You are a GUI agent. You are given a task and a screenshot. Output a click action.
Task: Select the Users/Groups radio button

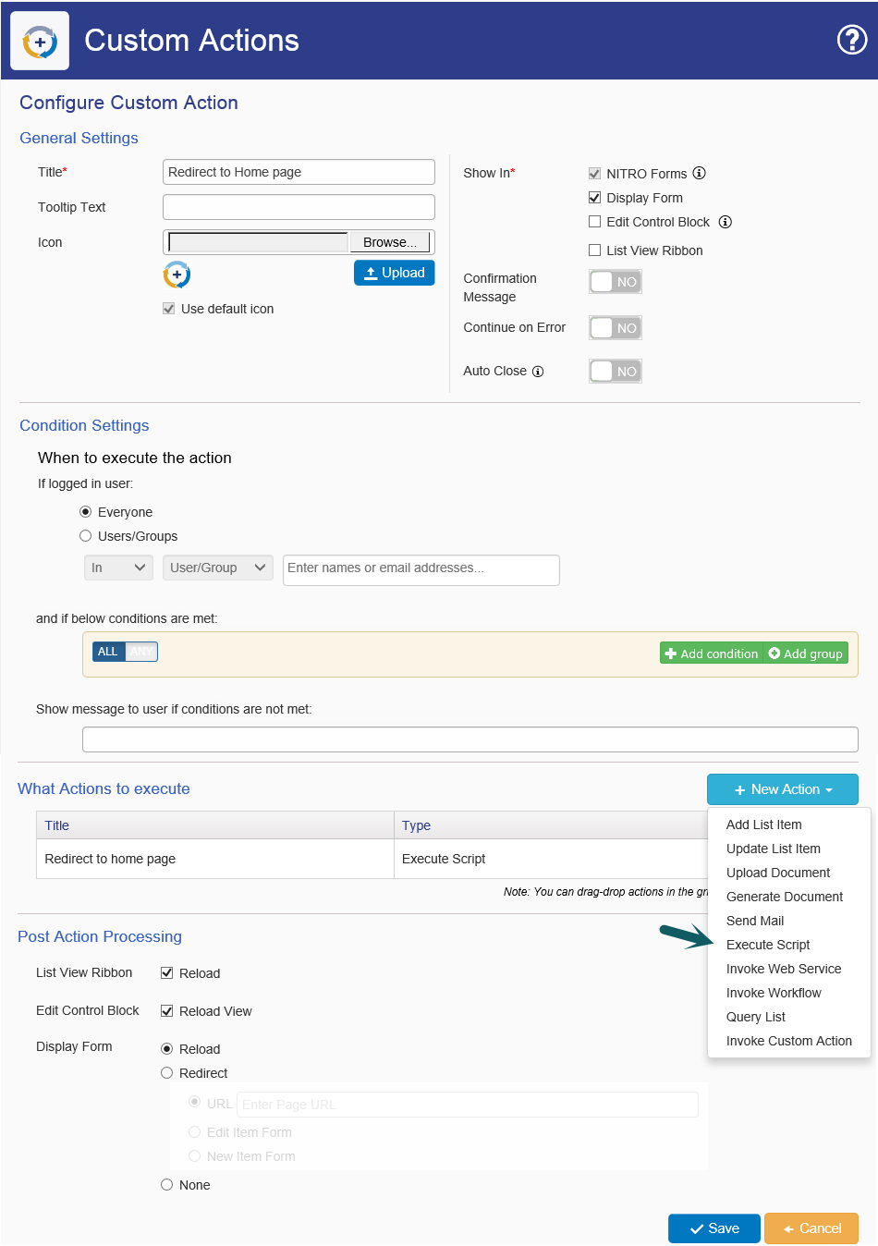[85, 535]
